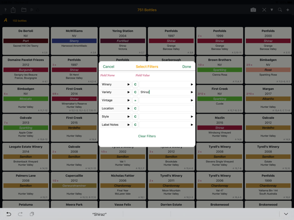Tap the 153 bottles section count

[x=20, y=21]
